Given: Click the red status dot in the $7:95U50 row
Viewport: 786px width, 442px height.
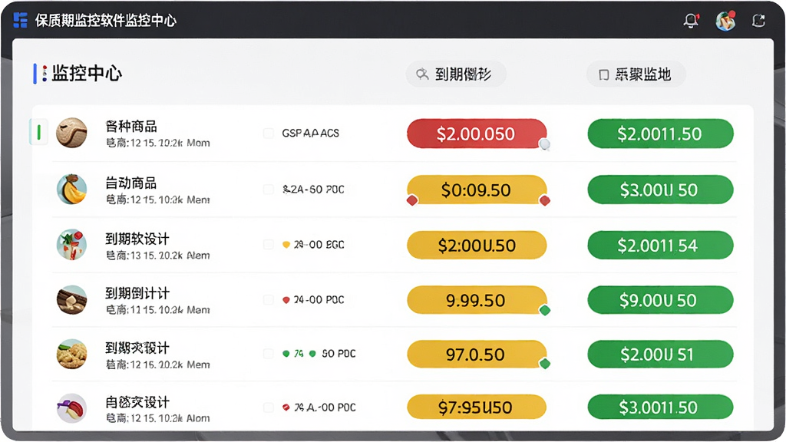Looking at the screenshot, I should pyautogui.click(x=286, y=407).
